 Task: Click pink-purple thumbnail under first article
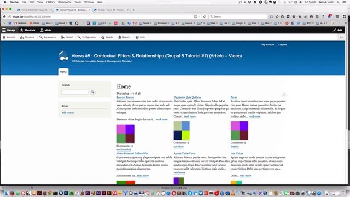click(125, 134)
